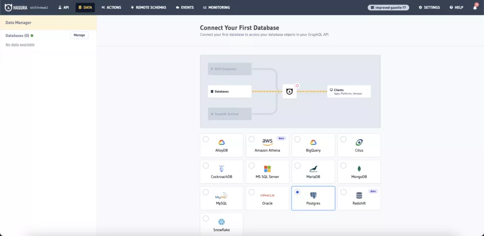Click the selected Postgres radio button

point(297,192)
